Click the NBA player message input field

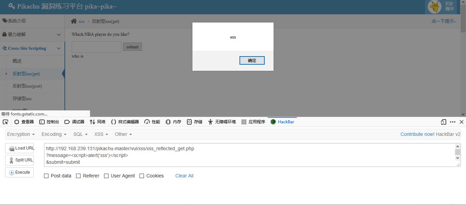97,47
